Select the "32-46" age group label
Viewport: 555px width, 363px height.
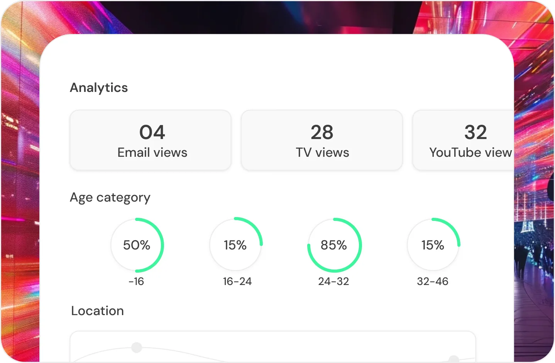click(433, 282)
